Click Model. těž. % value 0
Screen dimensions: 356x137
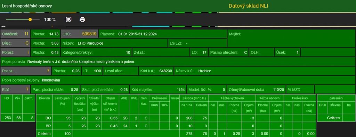pyautogui.click(x=224, y=90)
